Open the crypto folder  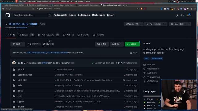[20, 101]
